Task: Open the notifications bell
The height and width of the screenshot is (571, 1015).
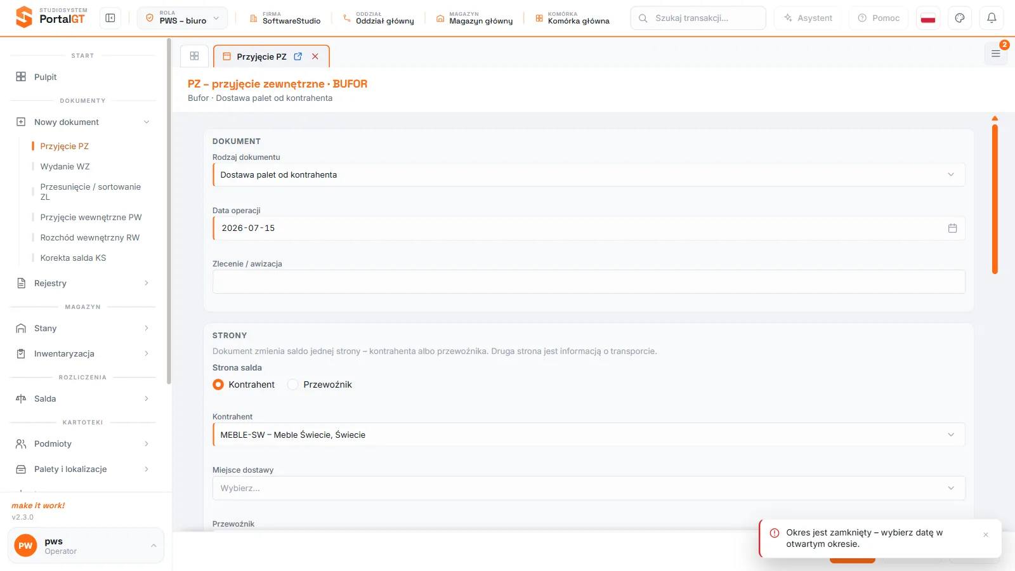Action: coord(992,18)
